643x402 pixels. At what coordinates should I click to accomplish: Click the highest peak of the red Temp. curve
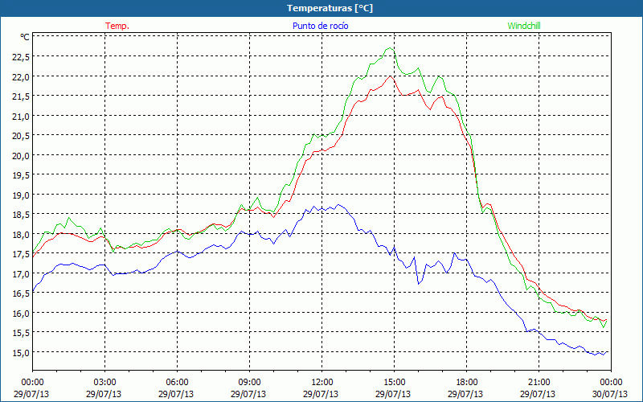point(390,76)
